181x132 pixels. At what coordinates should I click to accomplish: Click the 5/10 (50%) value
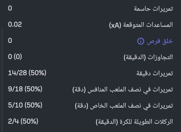(25, 106)
